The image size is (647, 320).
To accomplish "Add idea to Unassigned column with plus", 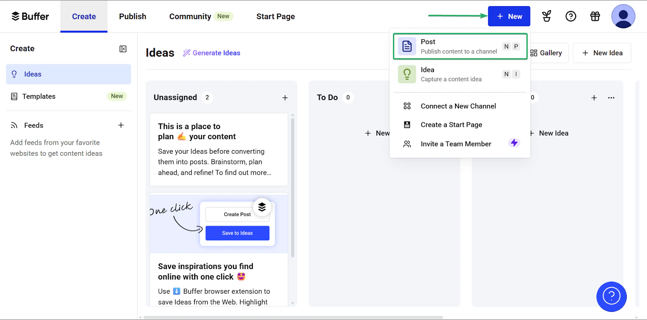I will (285, 98).
